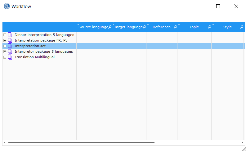Click document icon beside Dinner interpretation 5 languages

[10, 35]
